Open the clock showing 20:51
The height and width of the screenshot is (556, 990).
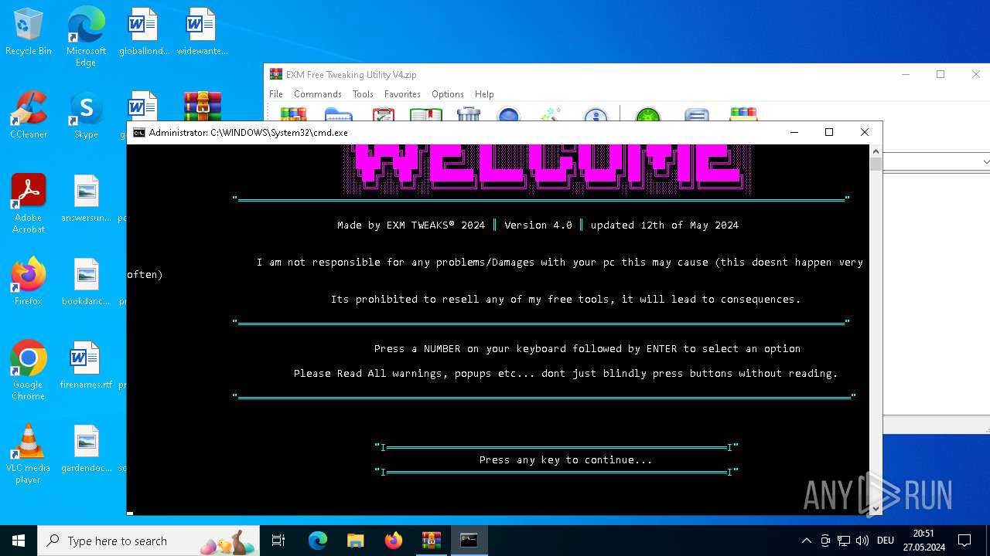point(923,541)
